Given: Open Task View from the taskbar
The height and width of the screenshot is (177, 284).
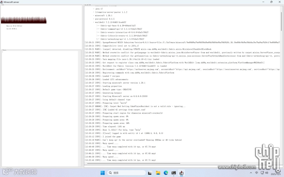Looking at the screenshot, I should [150, 173].
